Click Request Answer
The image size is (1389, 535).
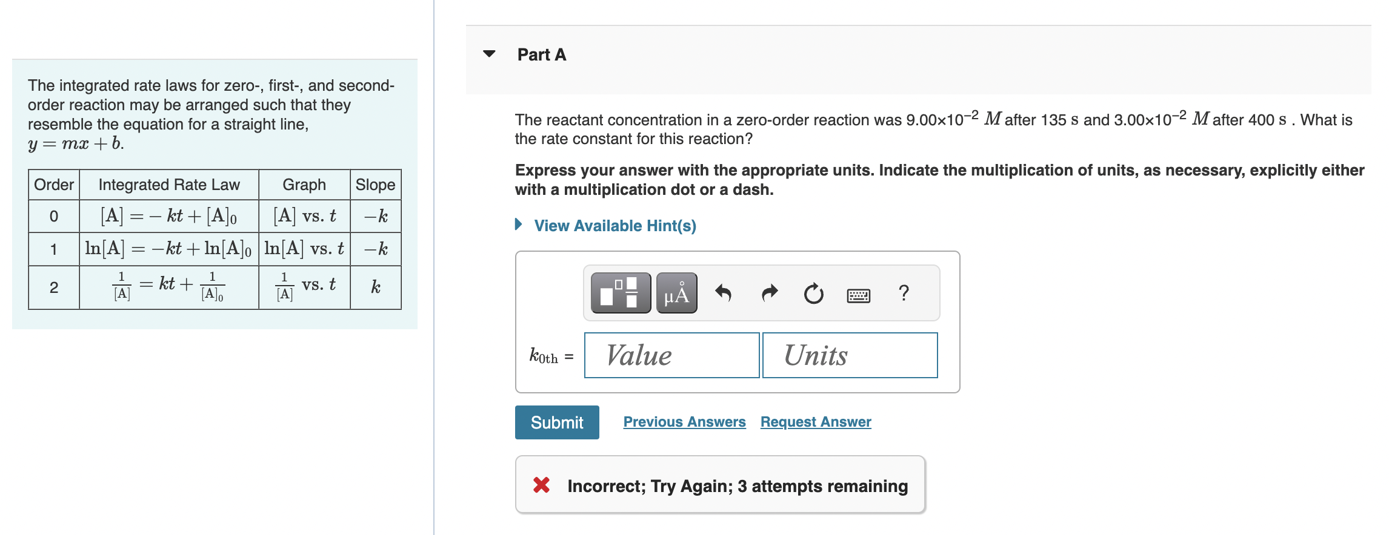pyautogui.click(x=814, y=422)
